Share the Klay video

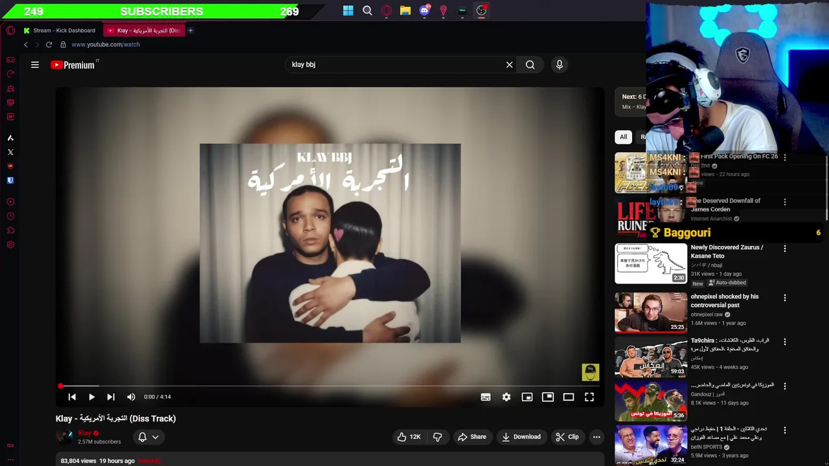pos(472,437)
